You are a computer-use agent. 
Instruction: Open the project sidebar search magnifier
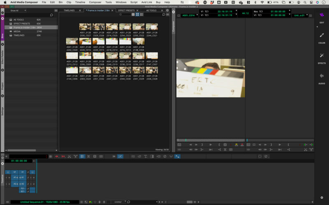(x=52, y=15)
